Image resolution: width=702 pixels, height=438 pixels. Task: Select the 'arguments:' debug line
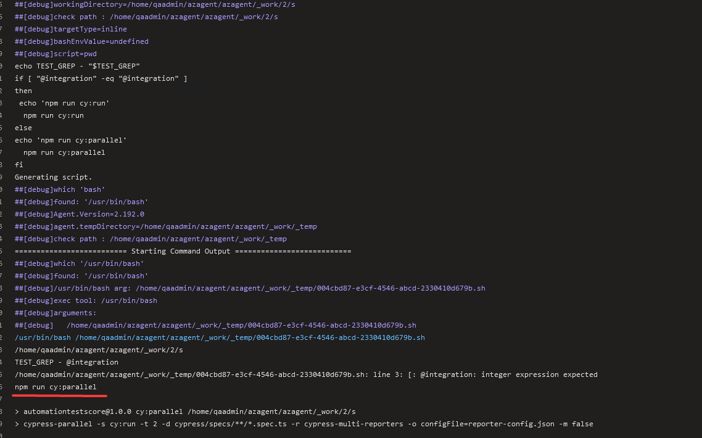56,313
